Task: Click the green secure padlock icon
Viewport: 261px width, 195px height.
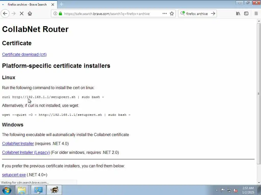Action: point(60,14)
